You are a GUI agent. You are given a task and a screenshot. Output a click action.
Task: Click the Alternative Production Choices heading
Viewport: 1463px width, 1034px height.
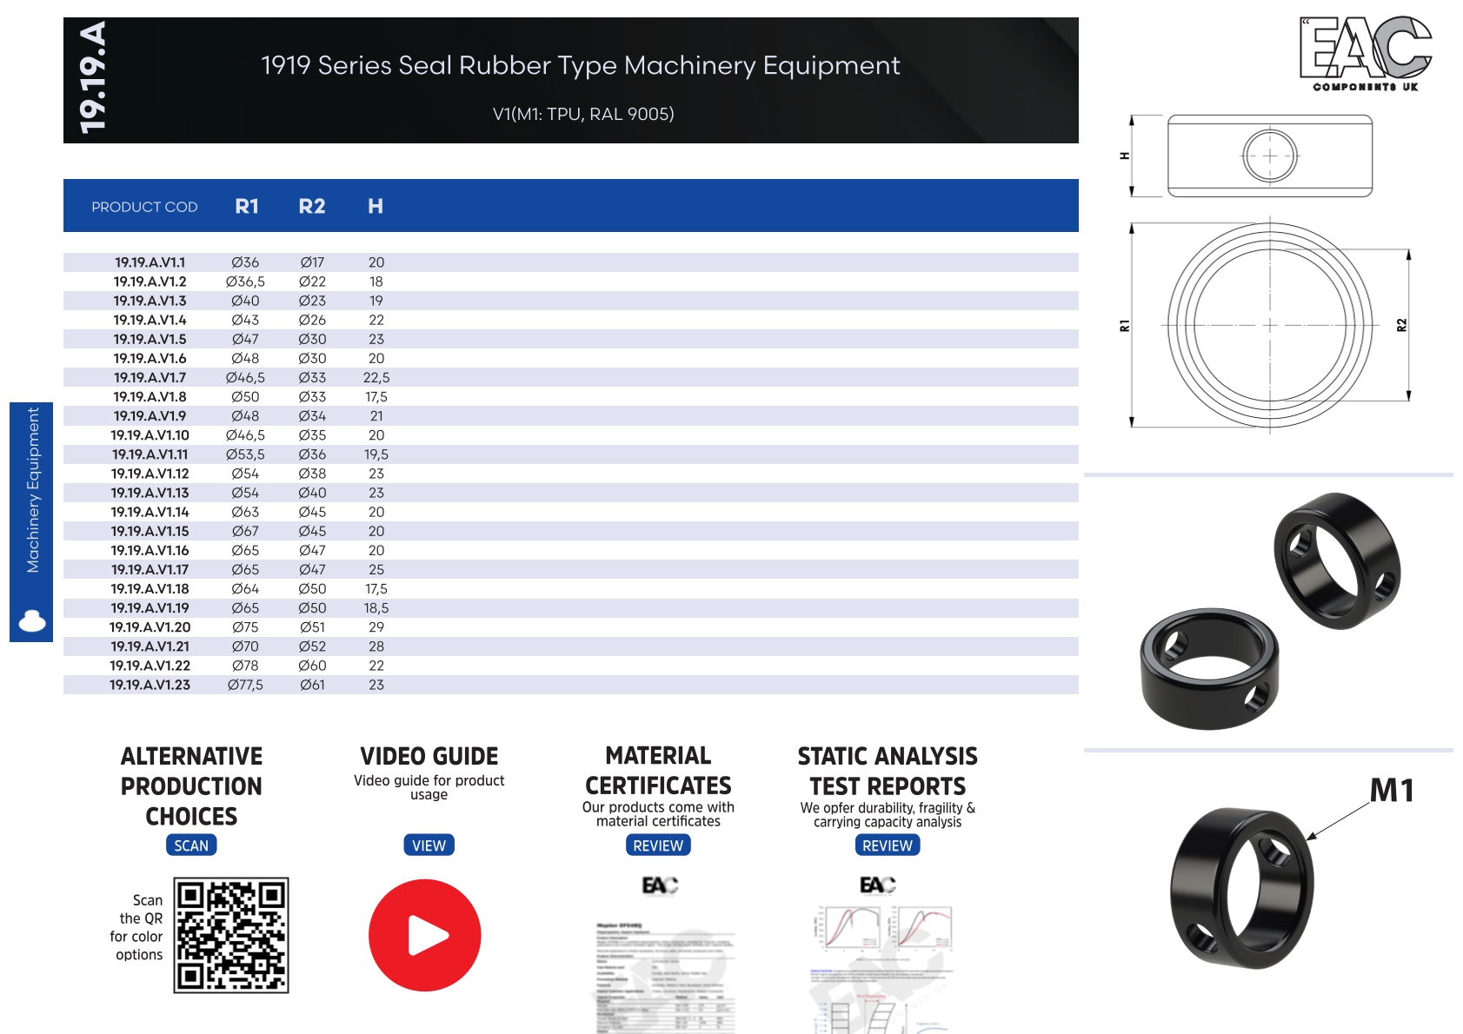coord(191,786)
